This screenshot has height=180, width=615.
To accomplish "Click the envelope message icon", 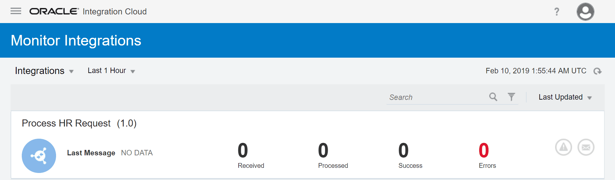I will coord(586,147).
